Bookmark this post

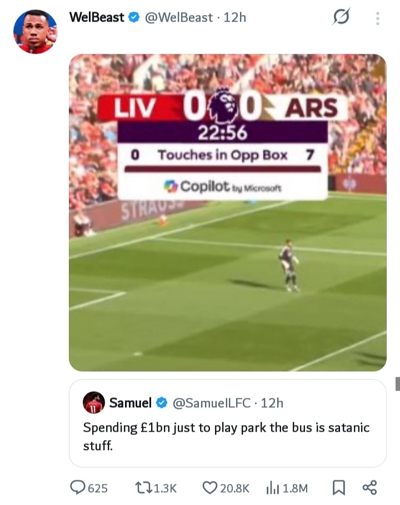(x=339, y=488)
